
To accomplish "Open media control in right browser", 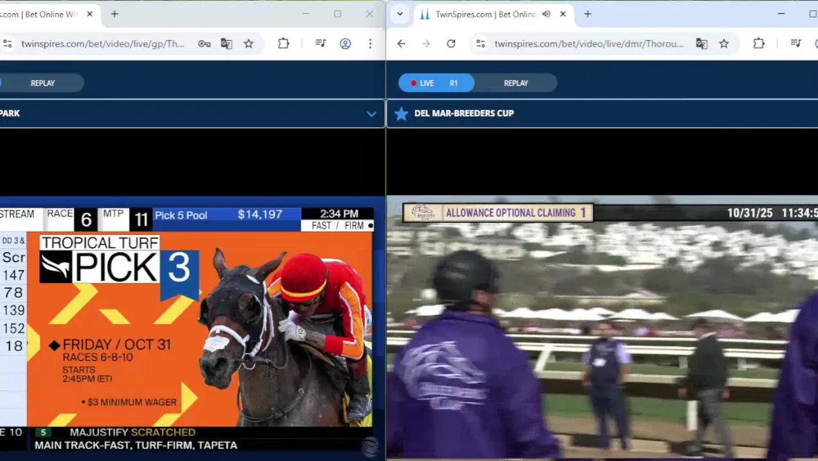I will [796, 44].
